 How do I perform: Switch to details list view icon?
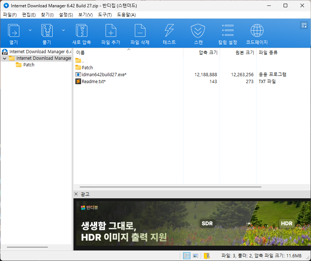187,256
